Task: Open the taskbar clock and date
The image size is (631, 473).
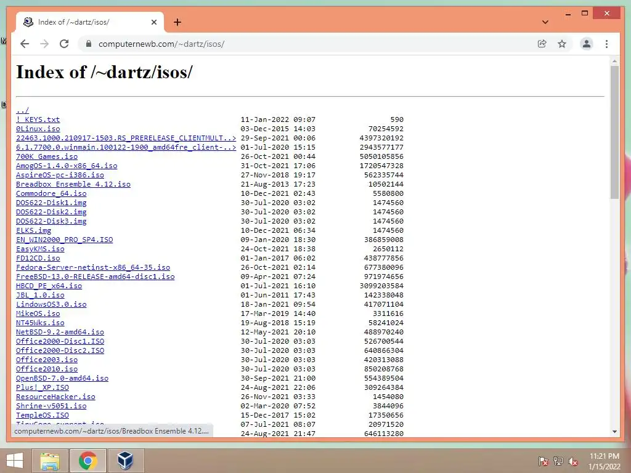Action: (605, 461)
